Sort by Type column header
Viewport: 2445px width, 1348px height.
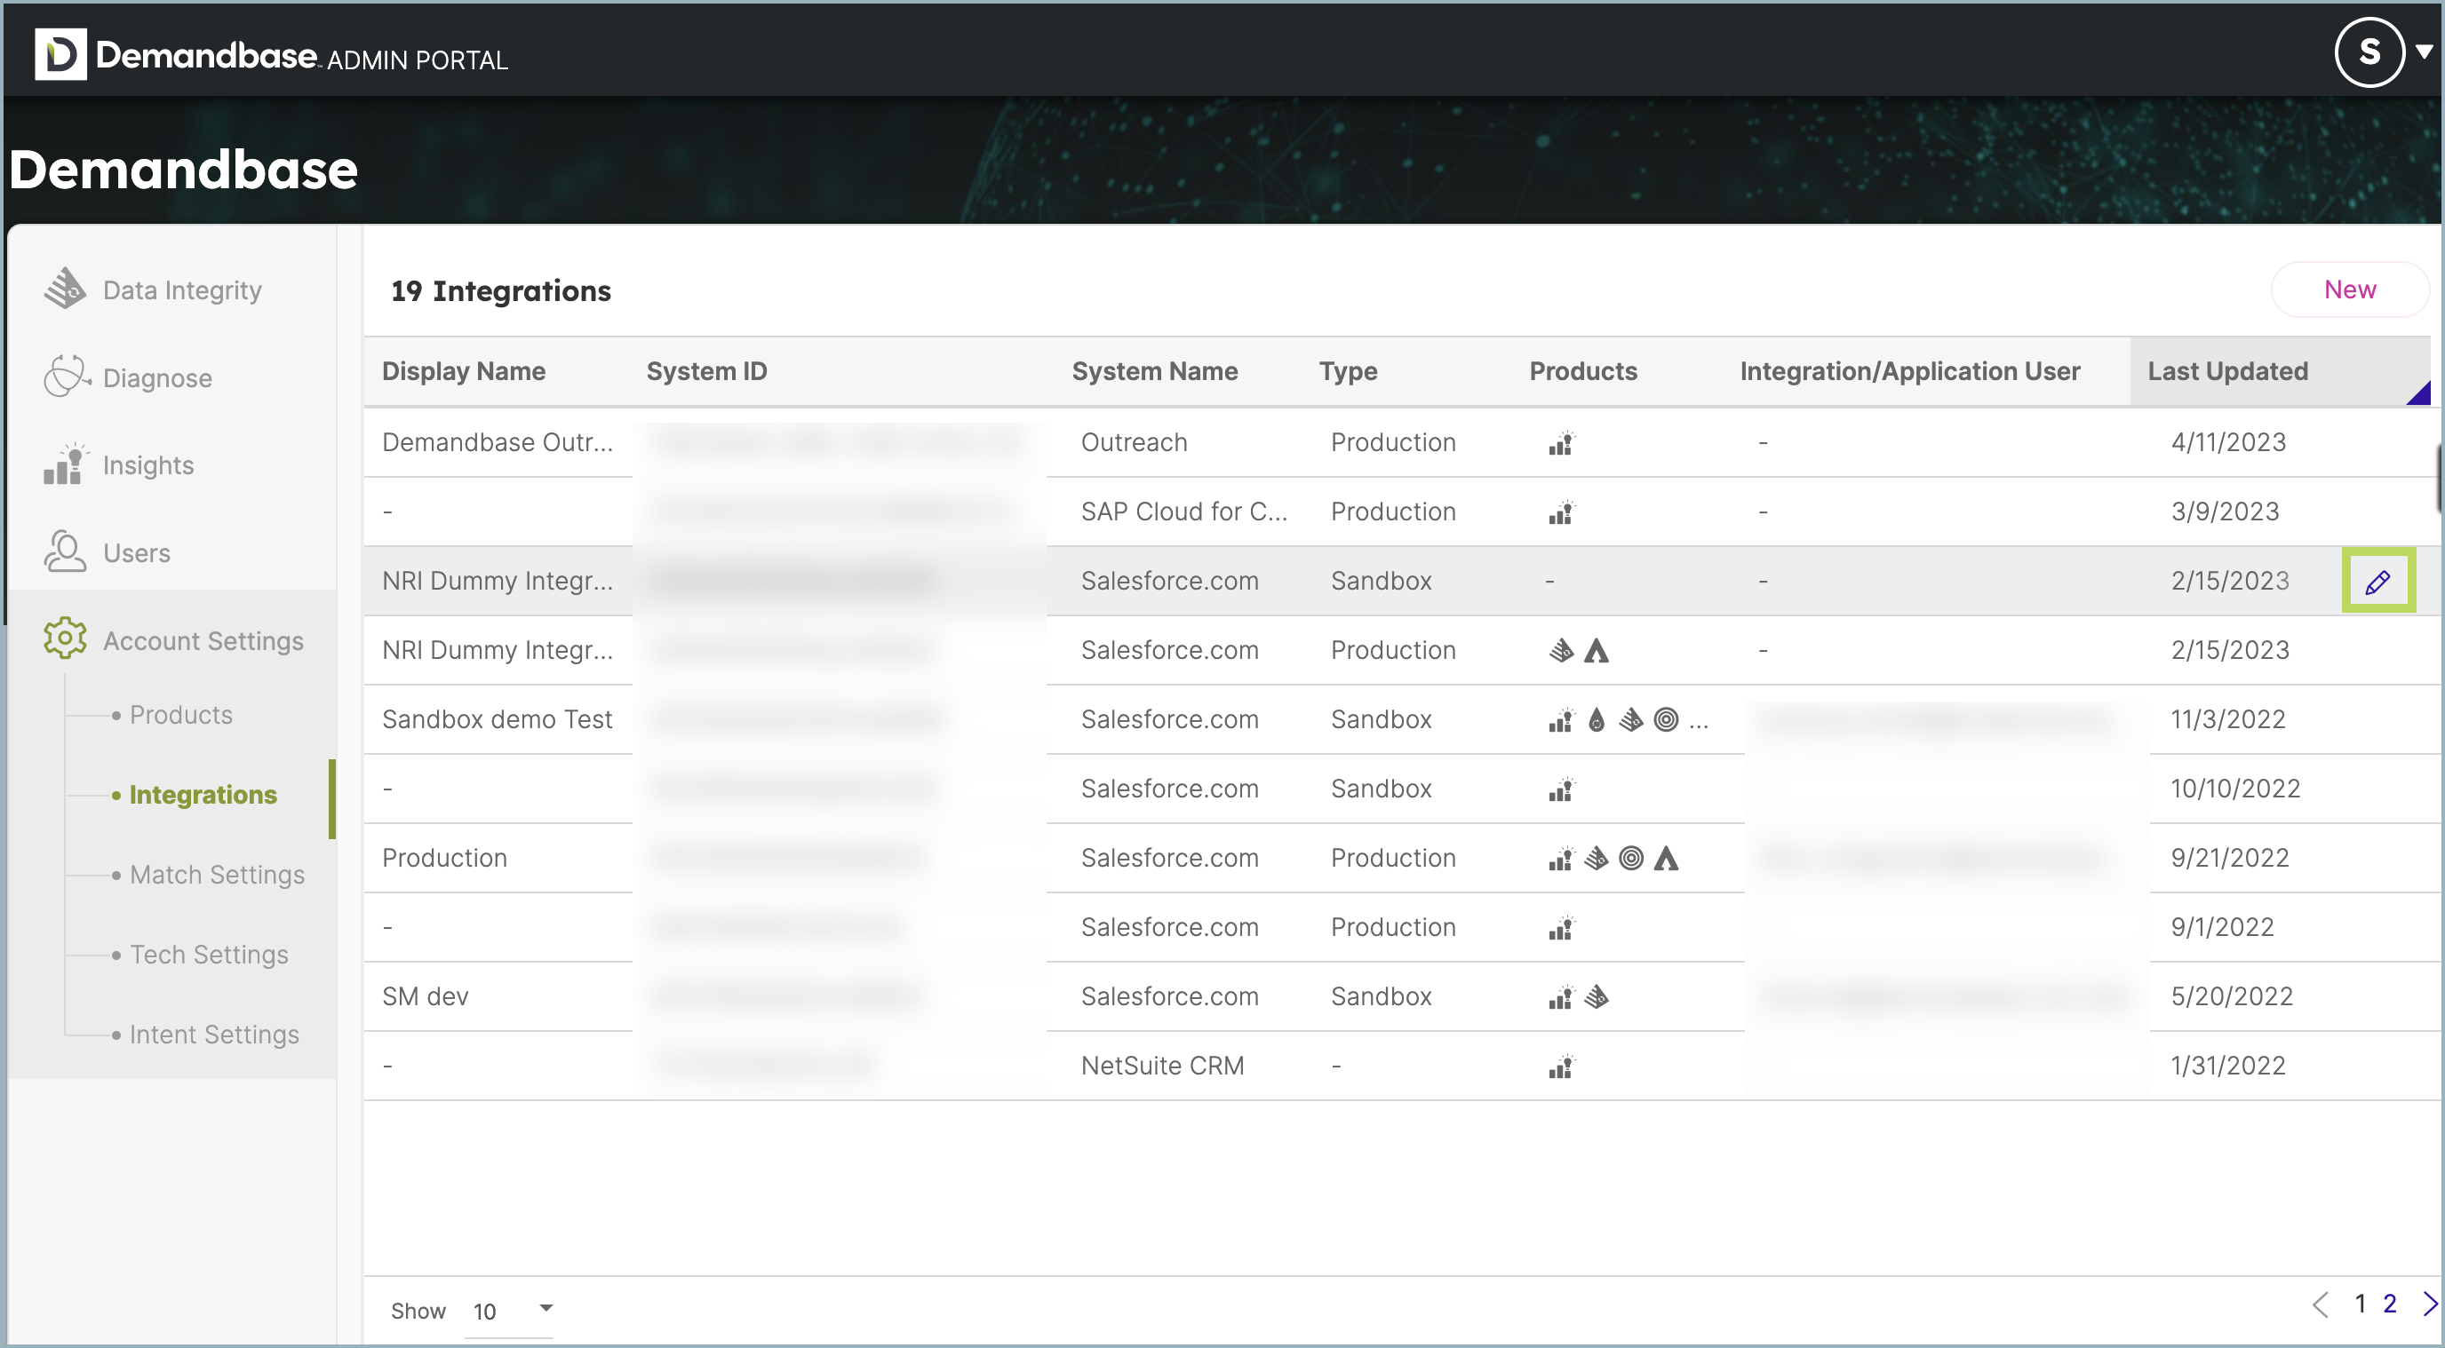(1348, 371)
